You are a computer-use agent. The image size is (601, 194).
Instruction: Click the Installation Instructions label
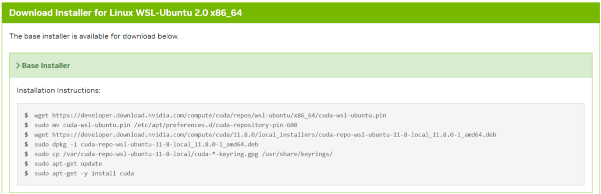point(59,90)
